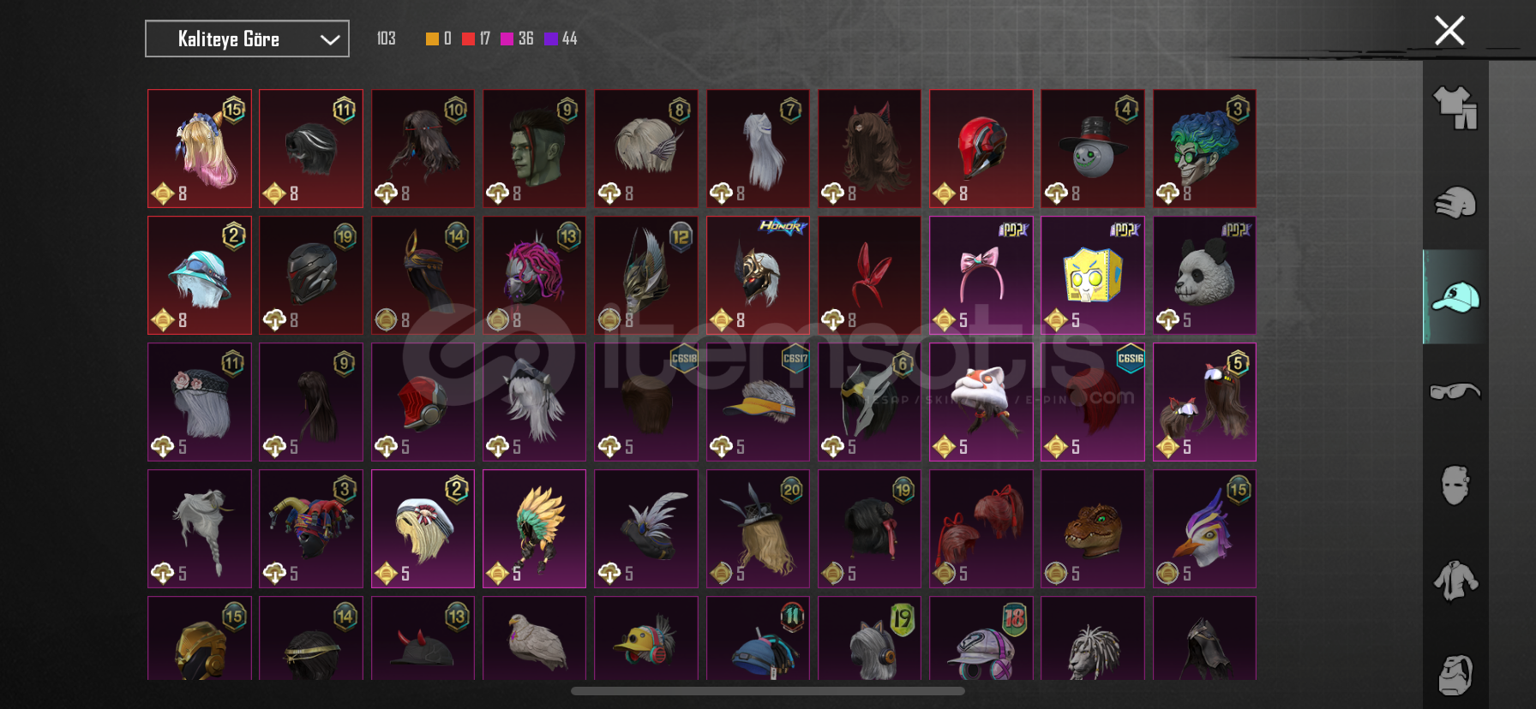
Task: Click the orange quality color swatch
Action: point(432,39)
